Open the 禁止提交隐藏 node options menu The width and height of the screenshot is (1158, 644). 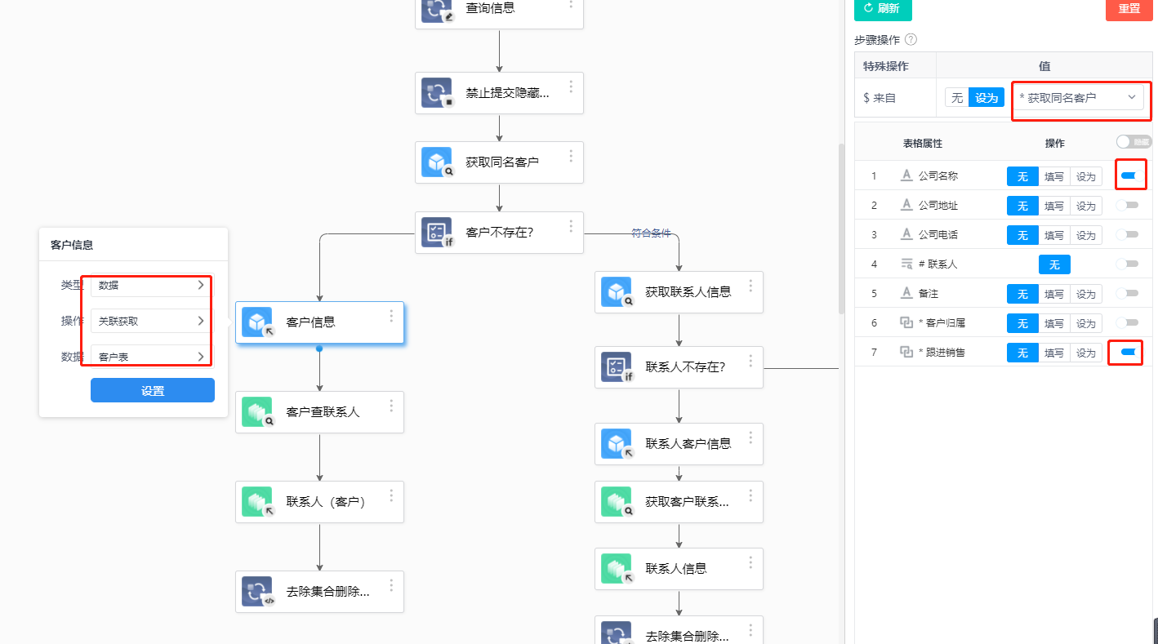point(571,87)
